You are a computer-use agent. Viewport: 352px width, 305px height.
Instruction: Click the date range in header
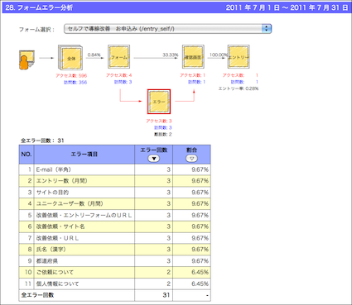[x=287, y=7]
